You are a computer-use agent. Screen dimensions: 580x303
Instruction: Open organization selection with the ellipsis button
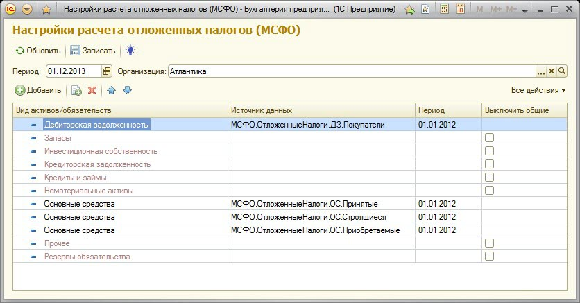click(541, 71)
